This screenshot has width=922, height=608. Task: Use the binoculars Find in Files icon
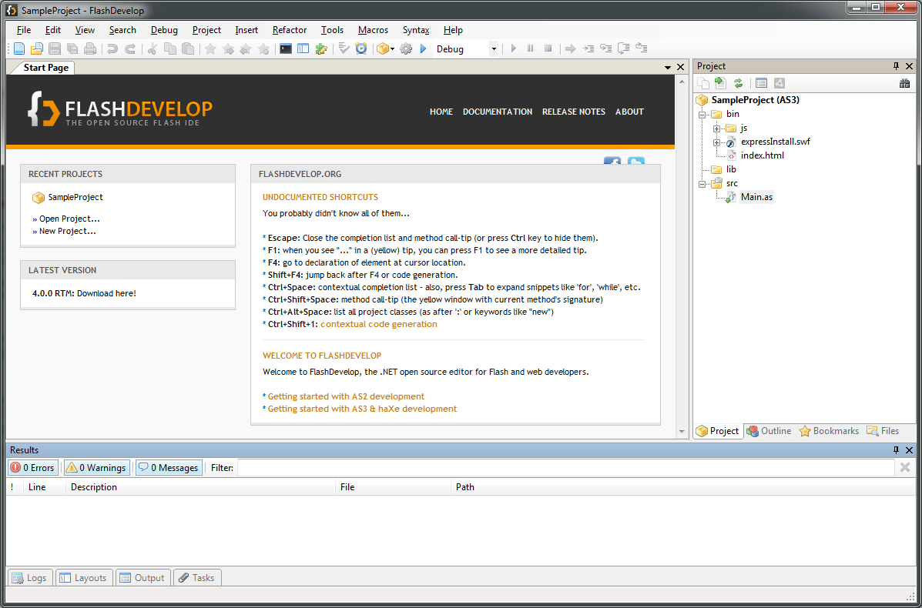click(x=905, y=82)
